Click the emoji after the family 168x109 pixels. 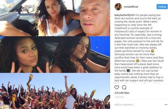tap(128, 71)
